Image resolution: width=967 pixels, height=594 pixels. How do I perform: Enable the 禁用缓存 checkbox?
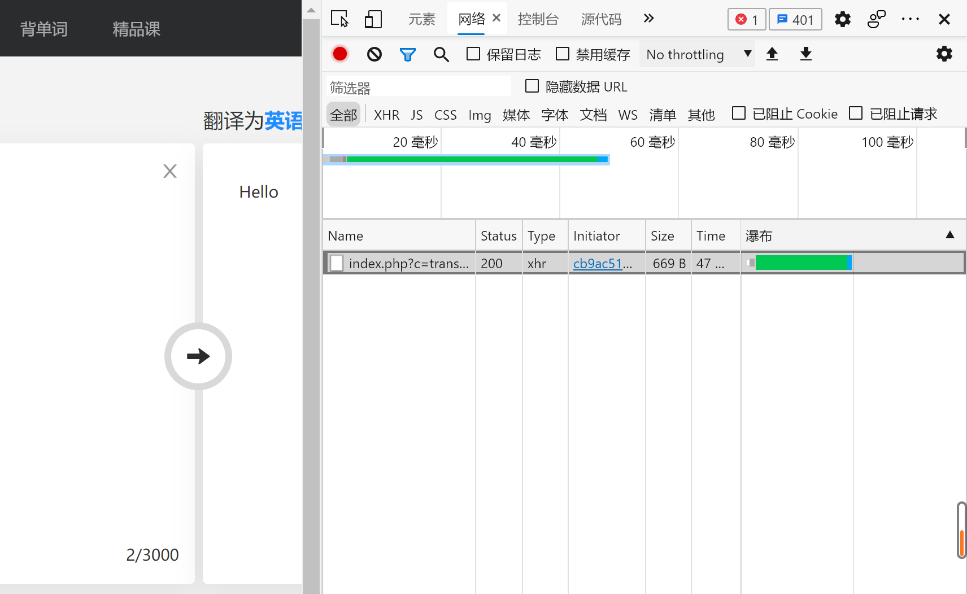pyautogui.click(x=563, y=54)
